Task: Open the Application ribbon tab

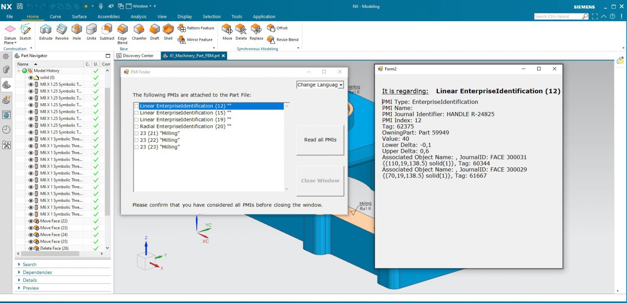Action: 264,16
